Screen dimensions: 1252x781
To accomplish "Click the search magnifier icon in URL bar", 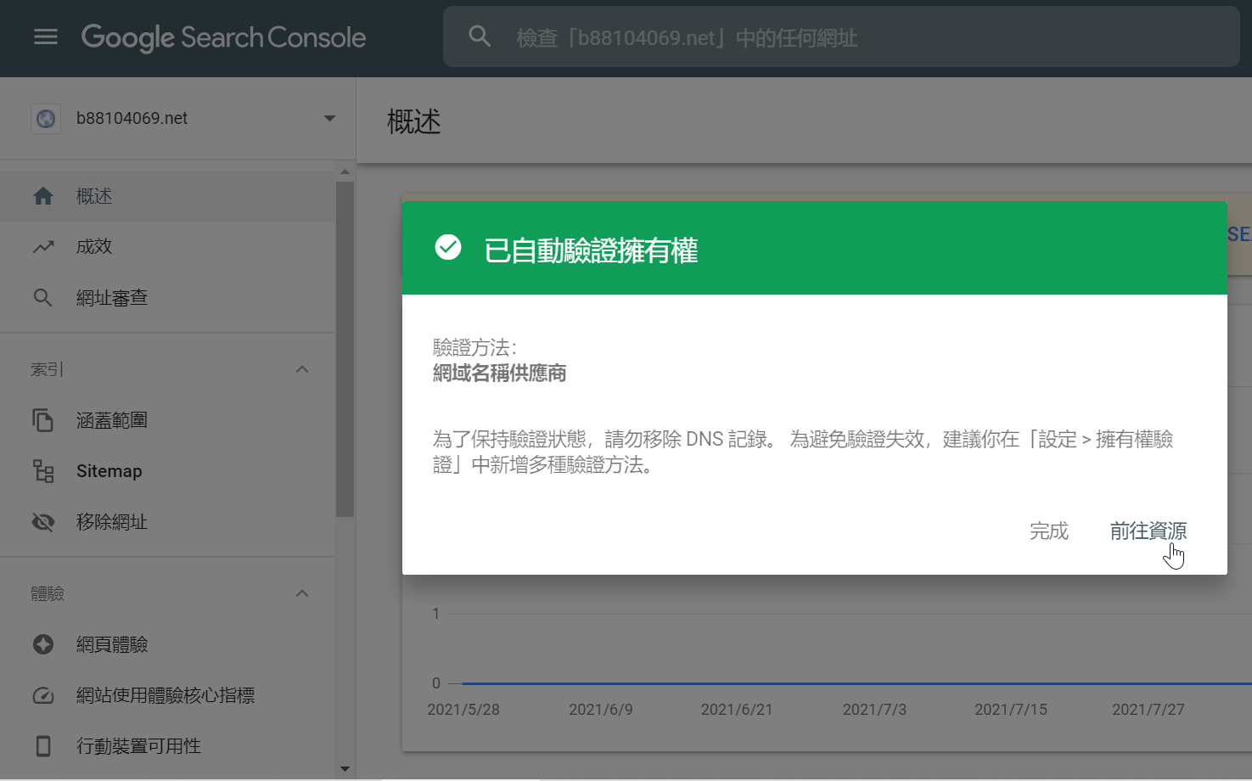I will point(480,37).
